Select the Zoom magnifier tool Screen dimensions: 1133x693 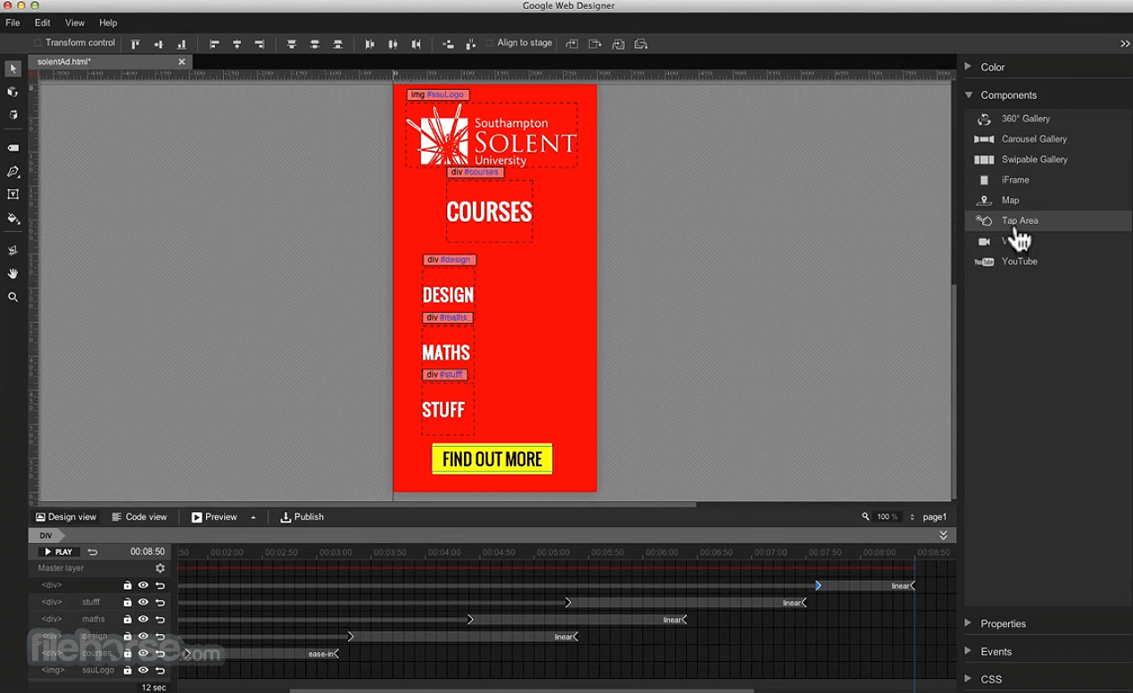click(12, 297)
